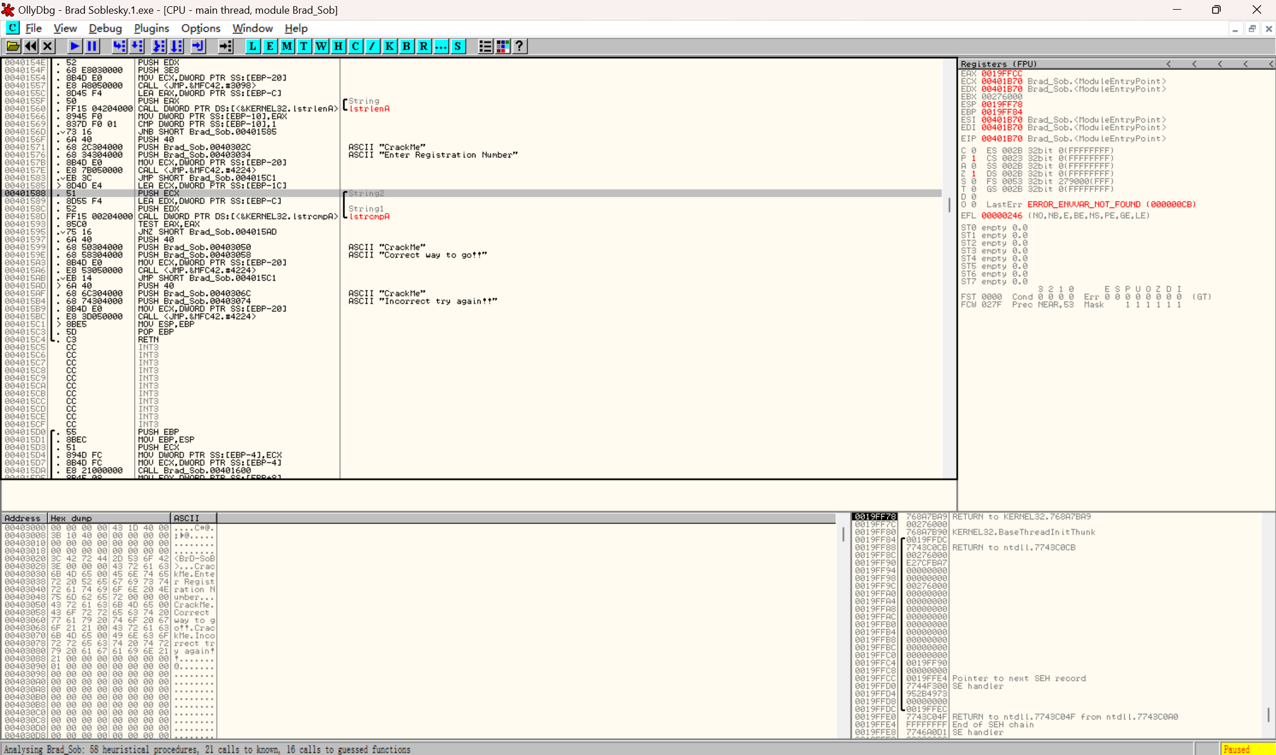Open the Debug menu
The image size is (1276, 755).
[x=105, y=28]
